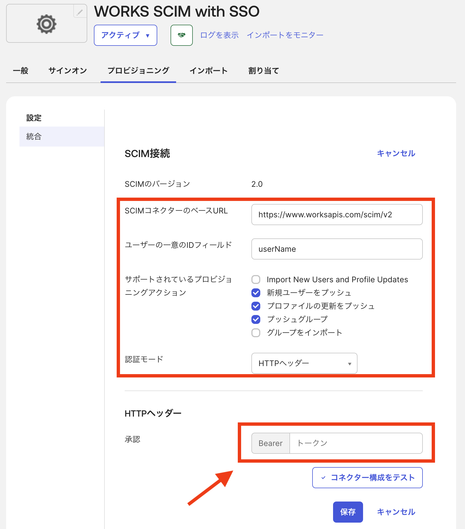The image size is (465, 529).
Task: Open the 認証モード HTTPヘッダー dropdown
Action: click(x=304, y=363)
